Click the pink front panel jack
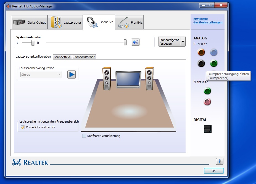The height and width of the screenshot is (184, 256). click(207, 102)
